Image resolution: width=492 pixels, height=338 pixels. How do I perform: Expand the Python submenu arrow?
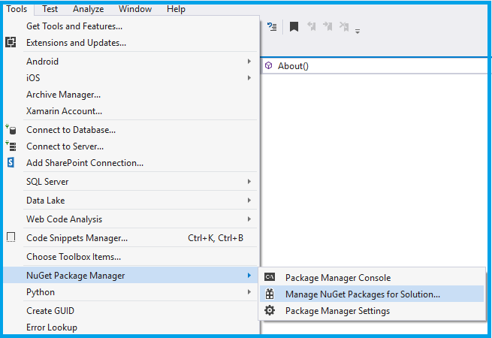pos(249,292)
